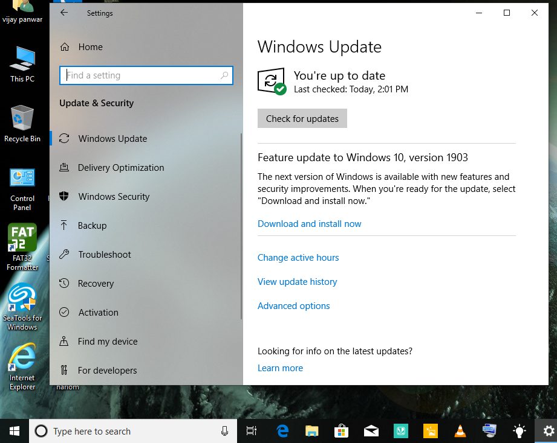Click the Windows Update sync icon in sidebar
Screen dimensions: 557x443
(64, 138)
